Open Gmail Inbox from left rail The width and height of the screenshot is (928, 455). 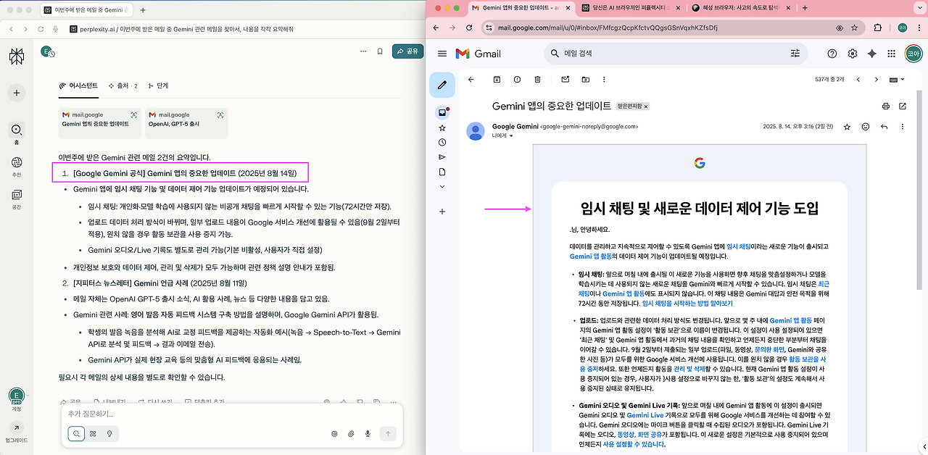(x=442, y=112)
